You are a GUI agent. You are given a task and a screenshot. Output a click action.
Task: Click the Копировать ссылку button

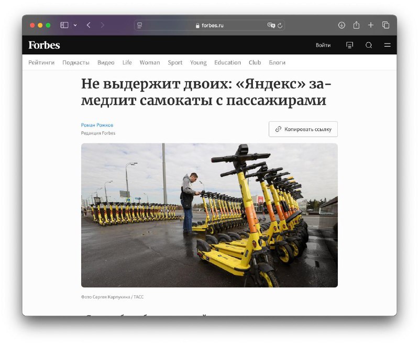pos(303,129)
